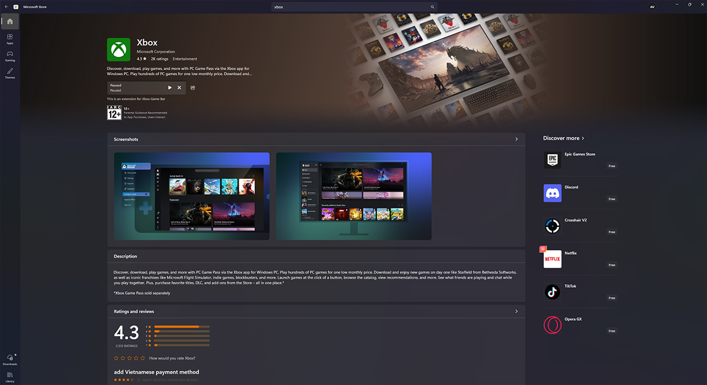Click the Microsoft Store logo icon

coord(15,6)
